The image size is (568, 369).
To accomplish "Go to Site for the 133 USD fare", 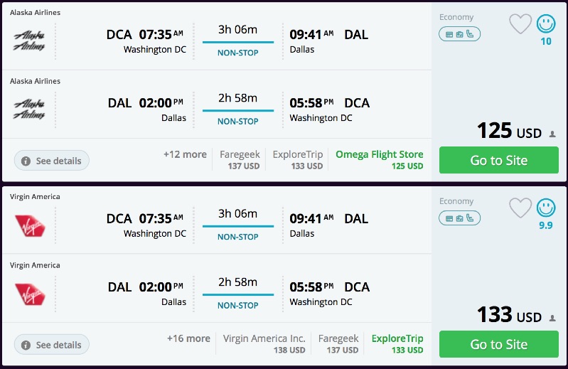I will tap(498, 344).
